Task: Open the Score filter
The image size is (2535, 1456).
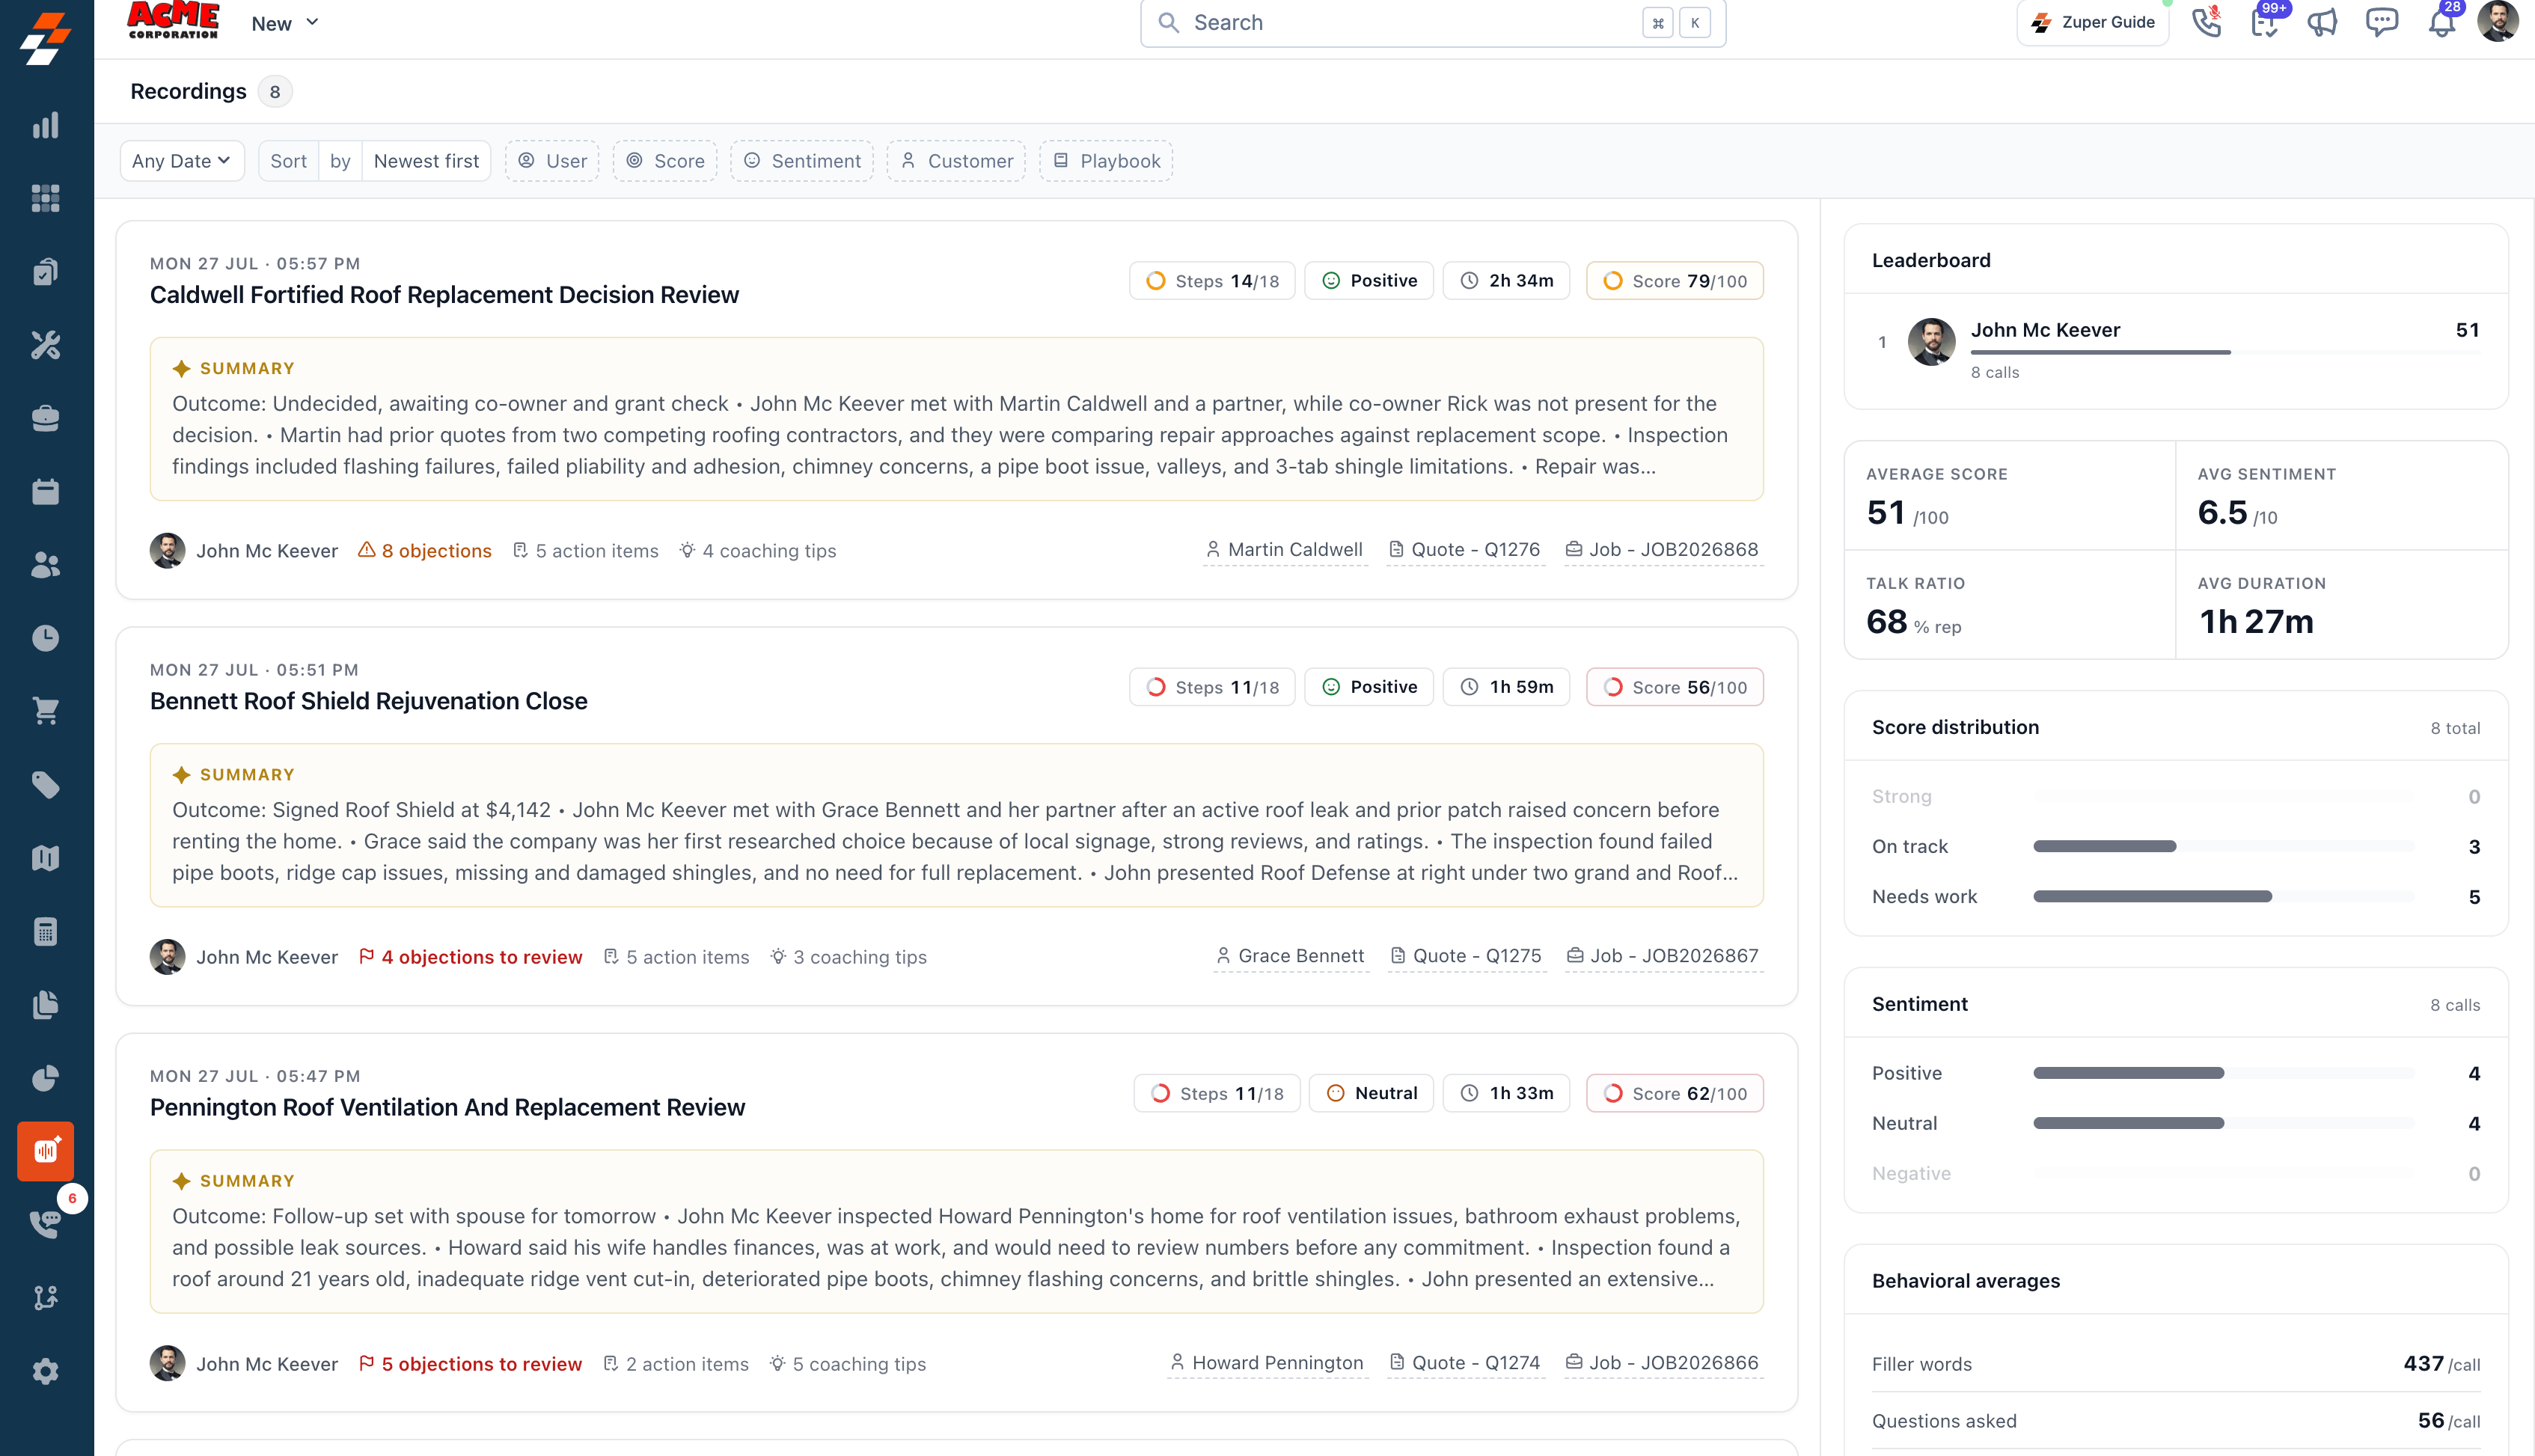Action: pyautogui.click(x=665, y=161)
